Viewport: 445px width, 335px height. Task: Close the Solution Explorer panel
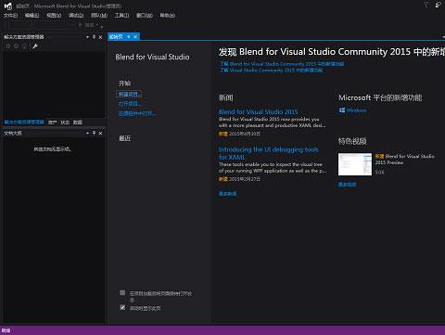pos(100,37)
